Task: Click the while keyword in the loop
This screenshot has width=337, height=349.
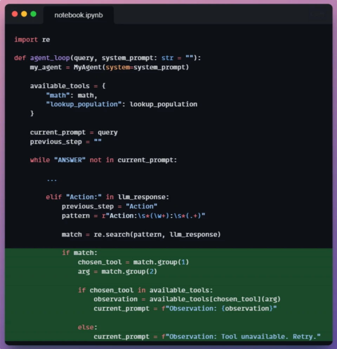Action: [x=40, y=160]
